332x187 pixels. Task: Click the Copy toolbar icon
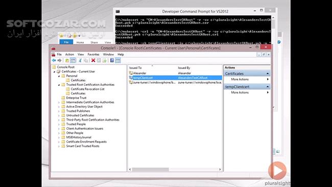pos(86,61)
